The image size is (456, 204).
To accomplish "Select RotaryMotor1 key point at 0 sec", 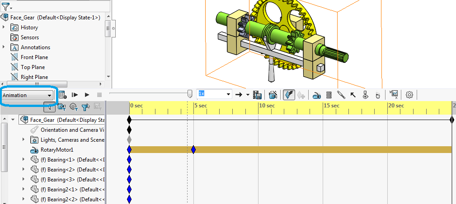I will [129, 150].
